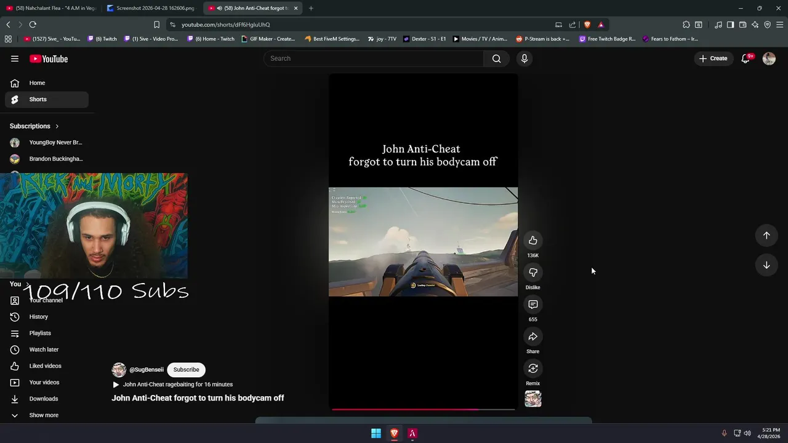Image resolution: width=788 pixels, height=443 pixels.
Task: Open Downloads in sidebar
Action: (46, 399)
